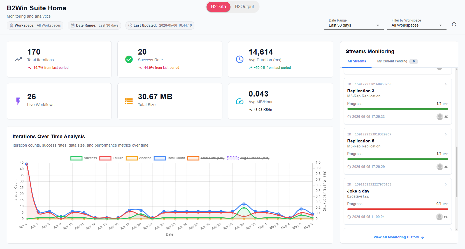Screen dimensions: 465x249
Task: Click the scroll-down arrow in streams list
Action: coord(457,229)
